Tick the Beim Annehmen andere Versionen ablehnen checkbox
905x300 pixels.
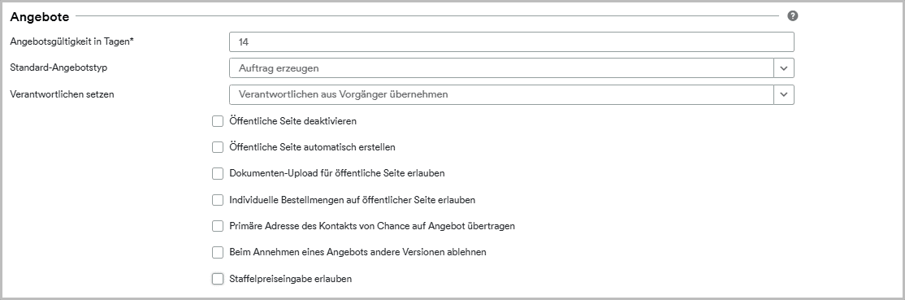point(218,252)
